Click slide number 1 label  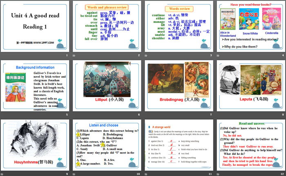click(67, 55)
